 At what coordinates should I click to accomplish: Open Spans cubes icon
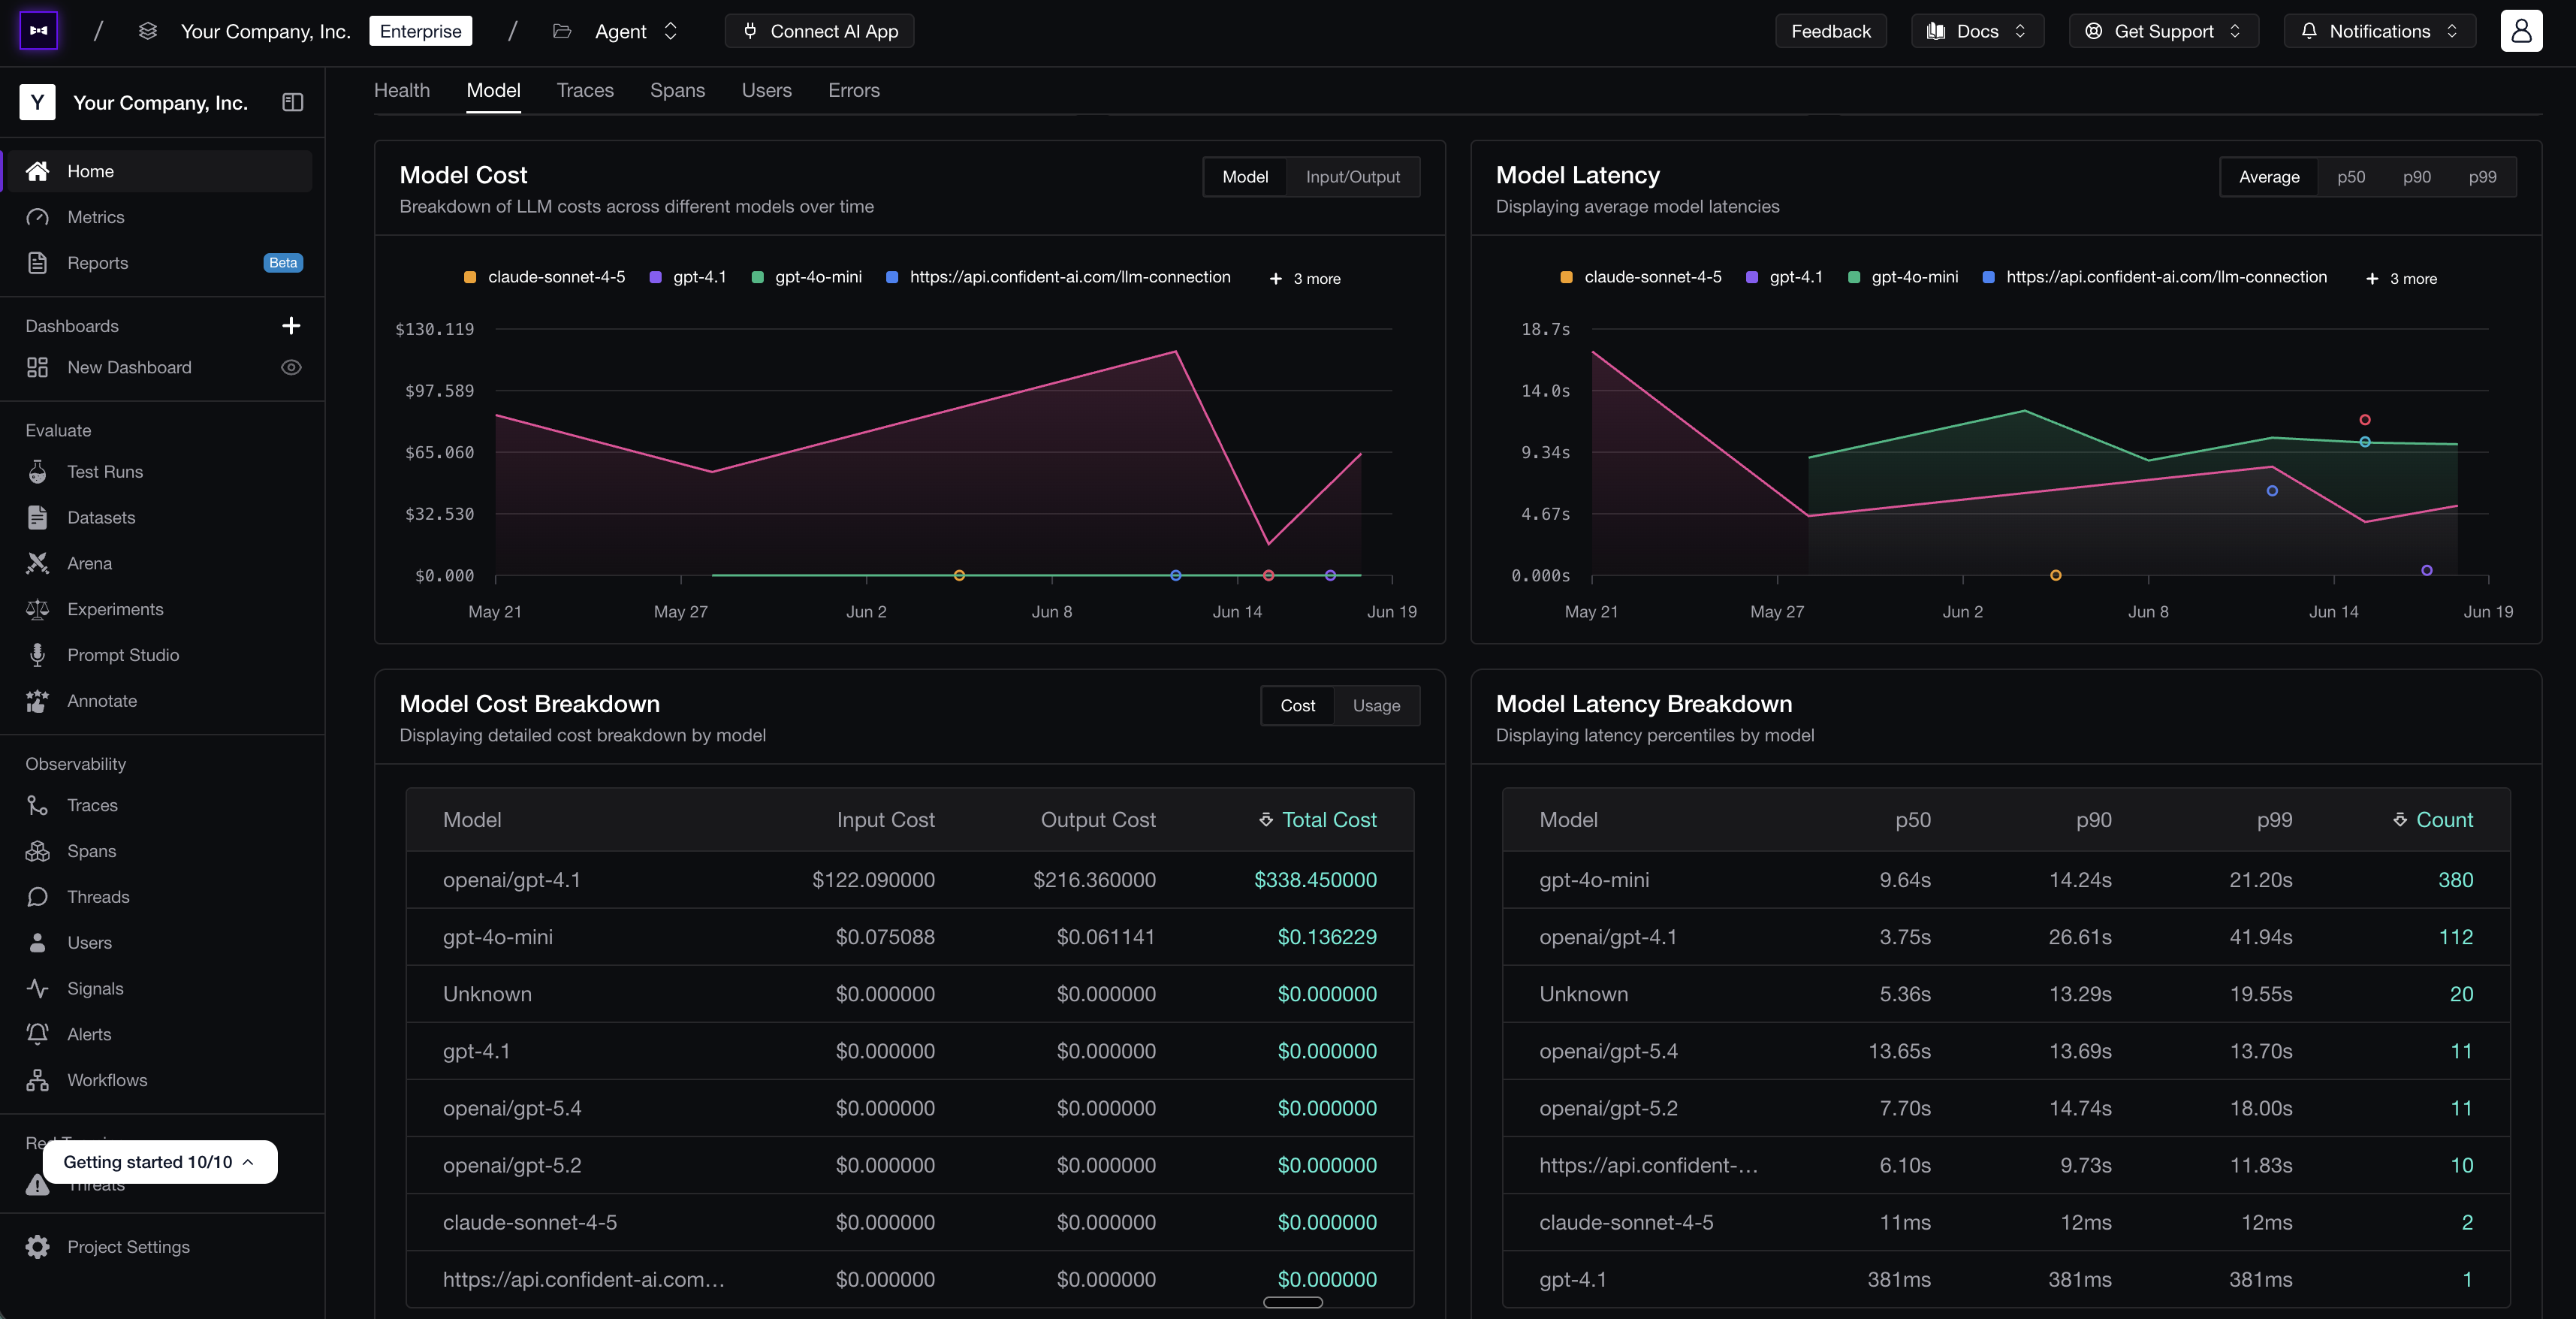tap(37, 851)
